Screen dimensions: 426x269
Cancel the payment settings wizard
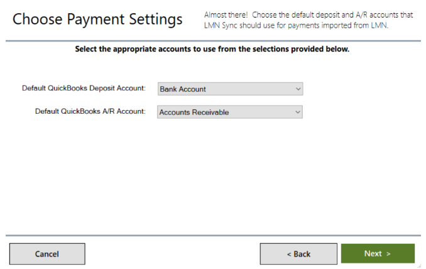[x=47, y=254]
